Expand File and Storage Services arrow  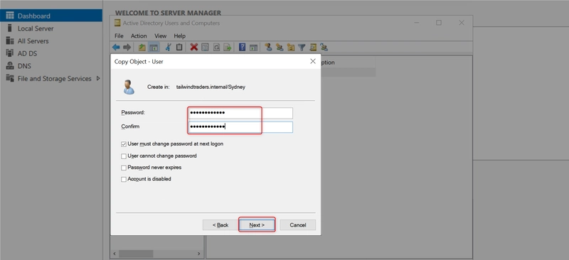tap(98, 78)
